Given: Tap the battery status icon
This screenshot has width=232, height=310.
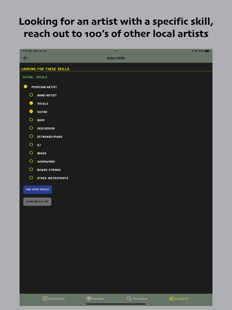Looking at the screenshot, I should coord(207,51).
